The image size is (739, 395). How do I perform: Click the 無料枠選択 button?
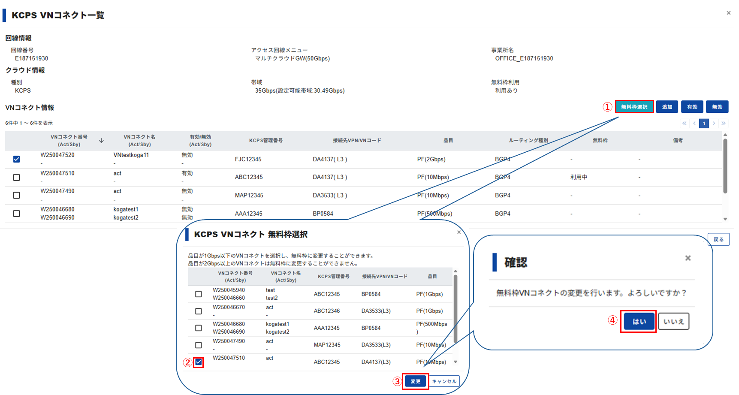pos(634,107)
